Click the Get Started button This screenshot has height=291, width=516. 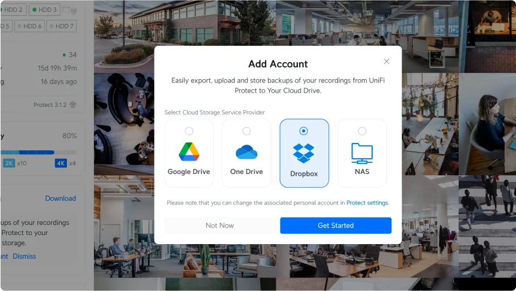336,225
